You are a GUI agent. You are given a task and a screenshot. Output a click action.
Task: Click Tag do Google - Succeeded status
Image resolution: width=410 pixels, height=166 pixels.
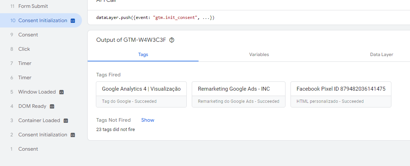click(x=129, y=101)
